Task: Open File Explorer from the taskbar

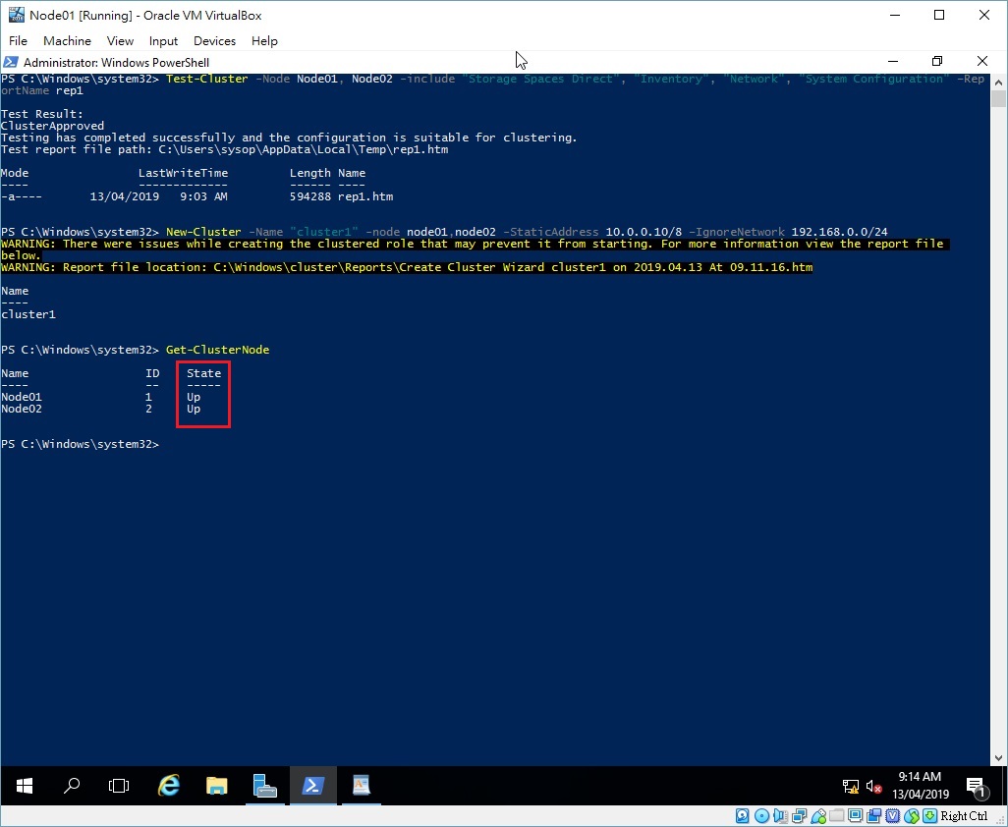Action: click(216, 786)
